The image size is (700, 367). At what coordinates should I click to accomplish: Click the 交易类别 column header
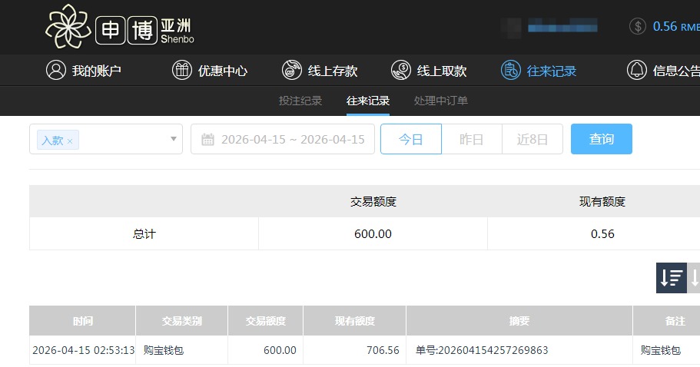point(181,321)
